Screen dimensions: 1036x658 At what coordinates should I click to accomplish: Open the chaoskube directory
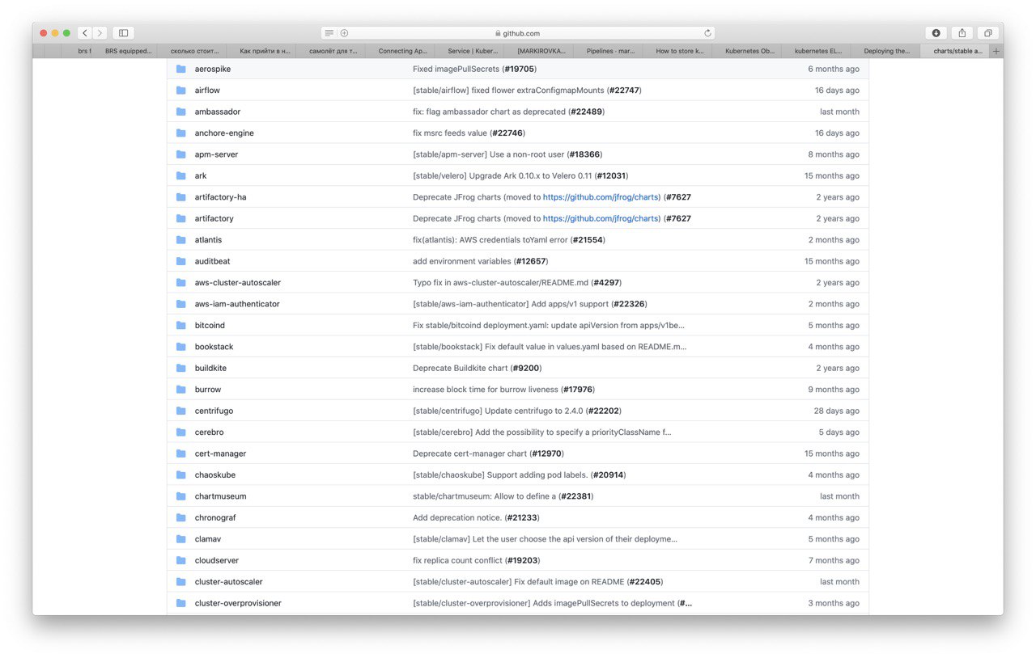(215, 475)
